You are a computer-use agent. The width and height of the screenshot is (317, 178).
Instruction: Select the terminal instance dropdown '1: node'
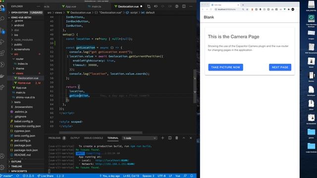140,138
